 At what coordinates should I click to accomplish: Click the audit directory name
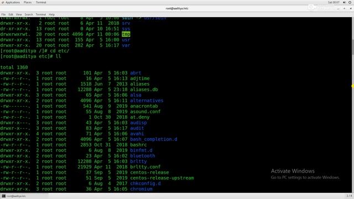point(137,128)
